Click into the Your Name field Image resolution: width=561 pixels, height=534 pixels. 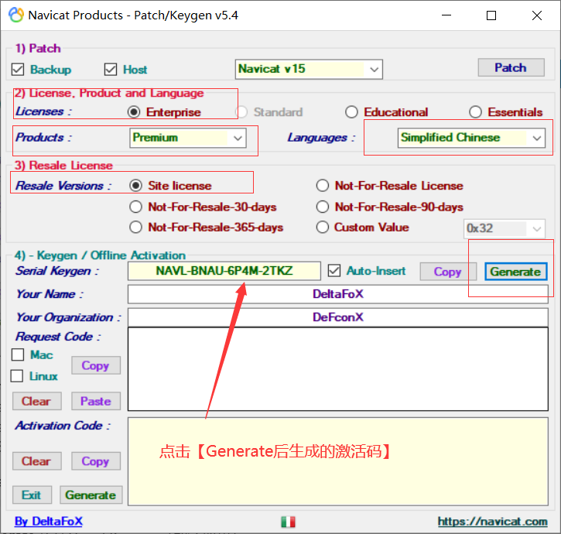[337, 294]
